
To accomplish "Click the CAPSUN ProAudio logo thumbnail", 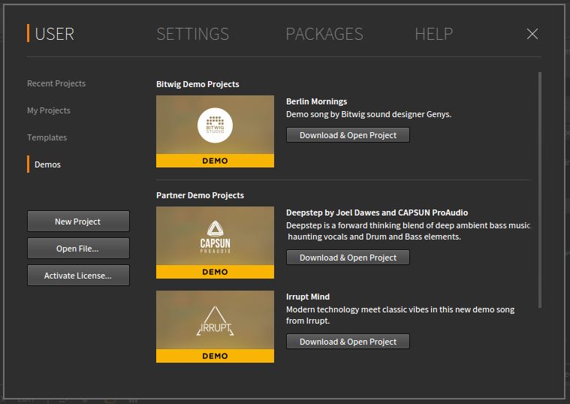I will 216,237.
